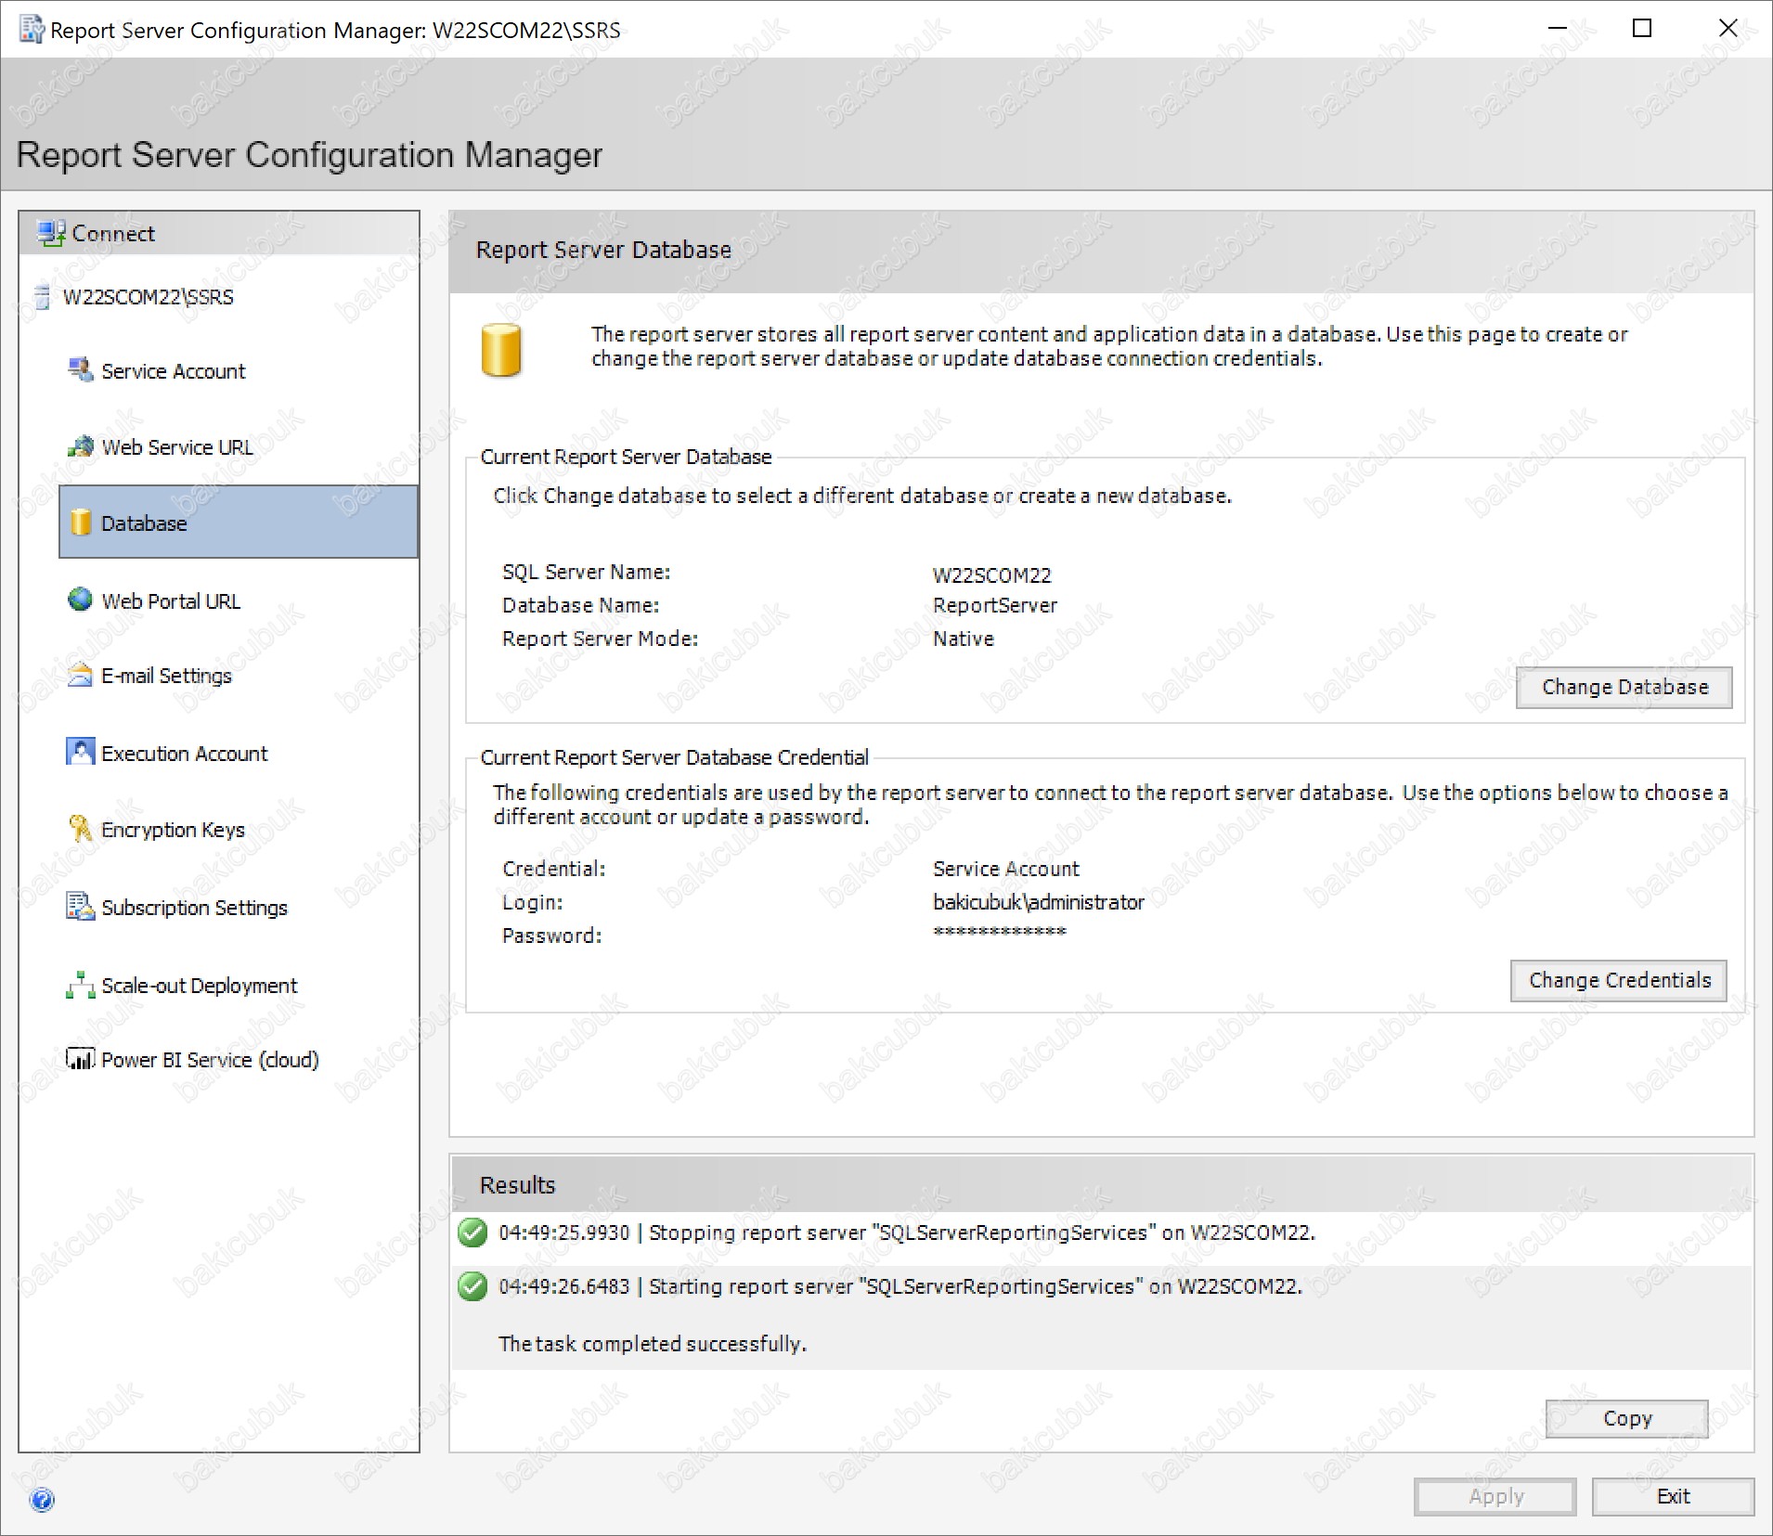Click green checkmark beside Starting report server
The image size is (1773, 1536).
pos(473,1286)
